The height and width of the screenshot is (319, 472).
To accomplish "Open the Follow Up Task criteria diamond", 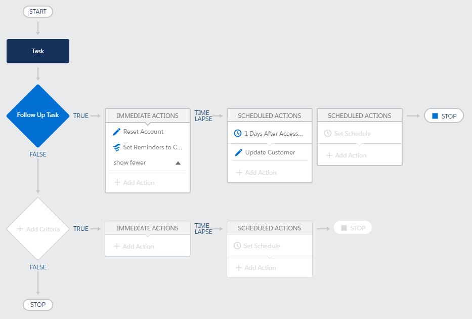I will point(38,115).
